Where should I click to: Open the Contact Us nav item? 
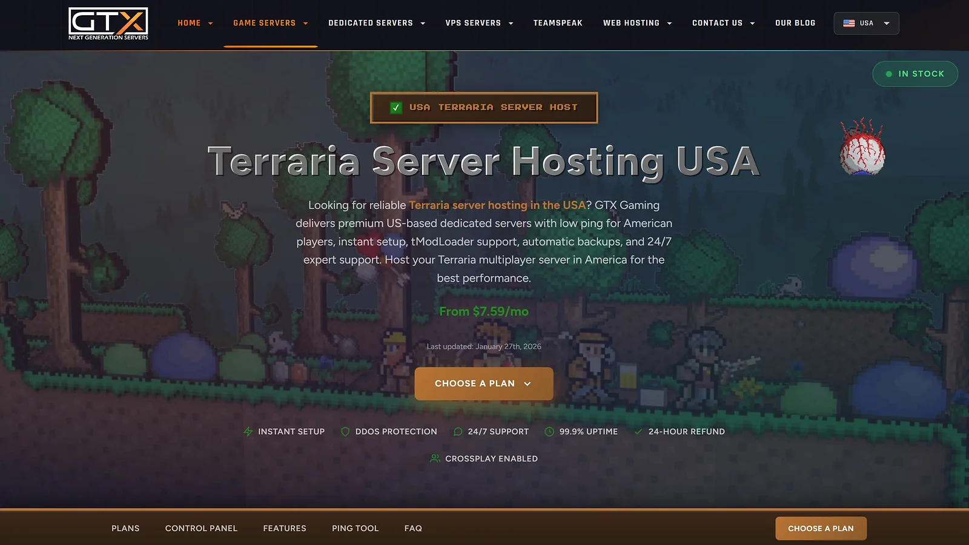717,23
